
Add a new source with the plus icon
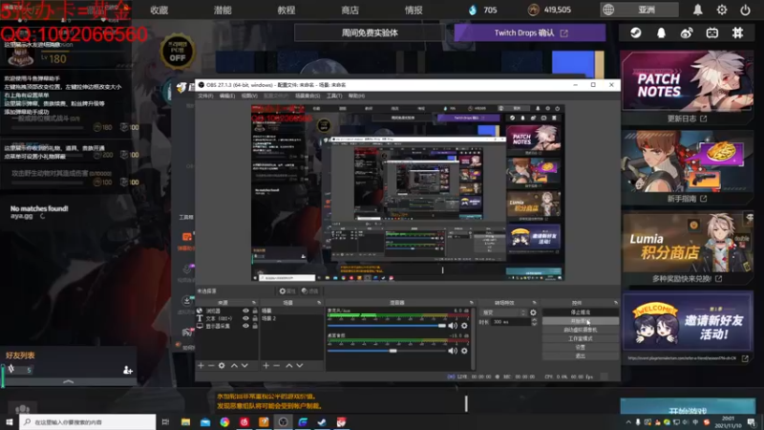click(201, 365)
